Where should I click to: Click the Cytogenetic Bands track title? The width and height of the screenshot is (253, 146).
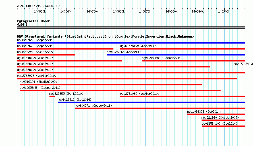coord(34,21)
